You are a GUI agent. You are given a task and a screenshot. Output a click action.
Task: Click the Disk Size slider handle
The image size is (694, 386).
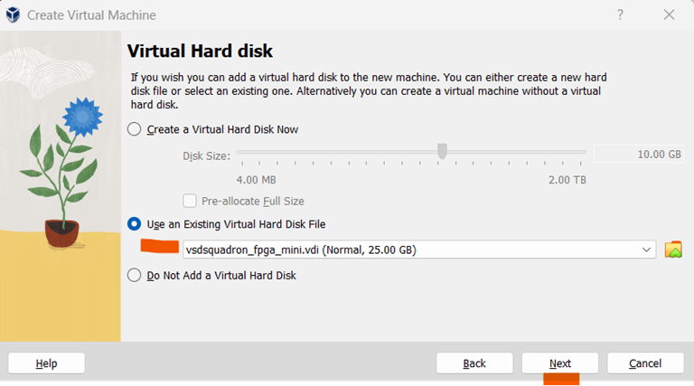coord(442,152)
